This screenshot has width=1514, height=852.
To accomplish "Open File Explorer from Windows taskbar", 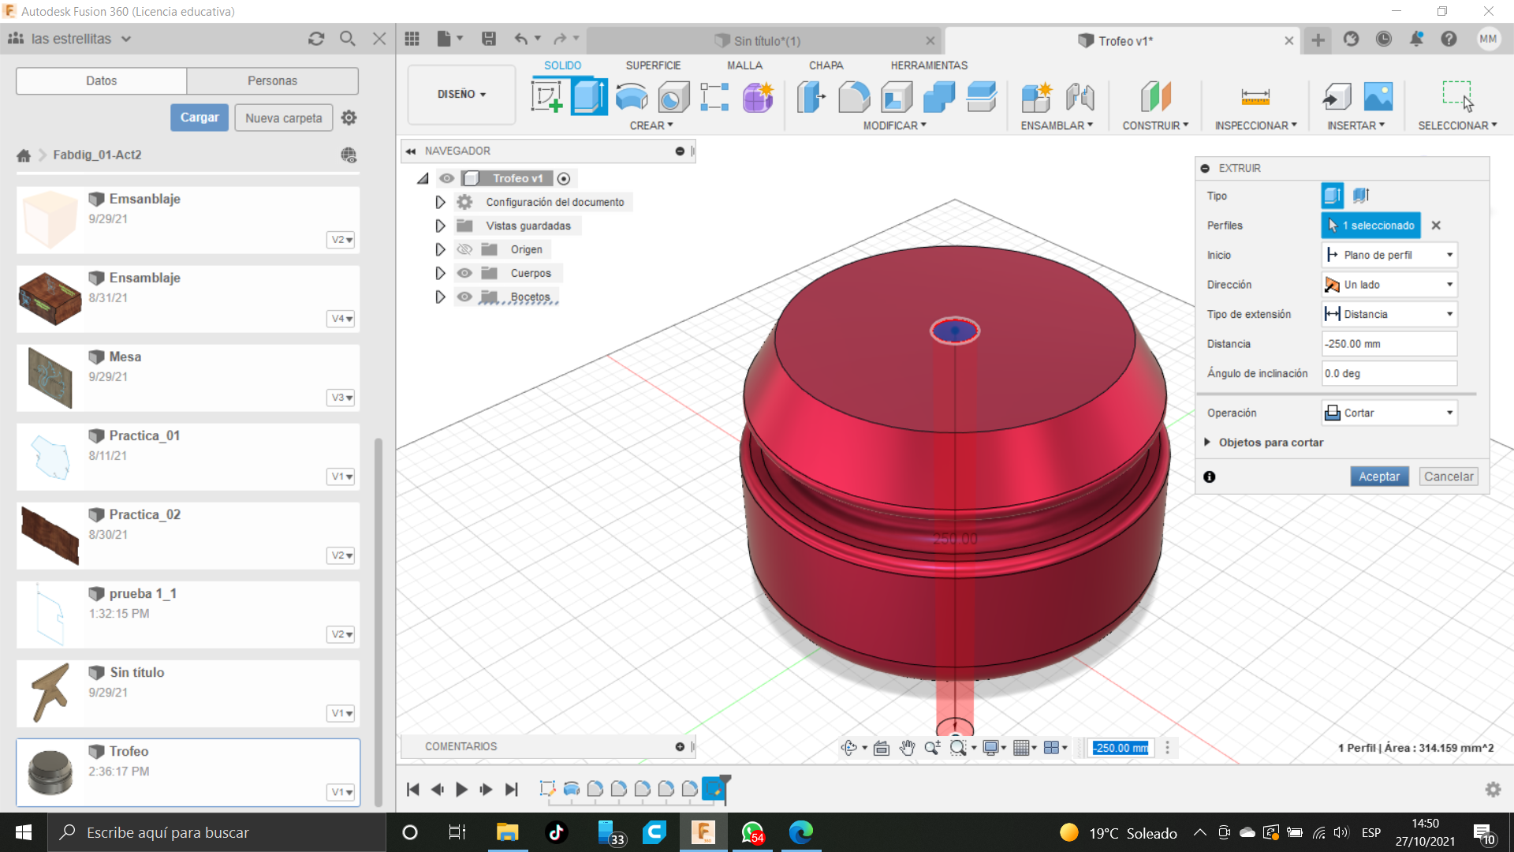I will [506, 832].
